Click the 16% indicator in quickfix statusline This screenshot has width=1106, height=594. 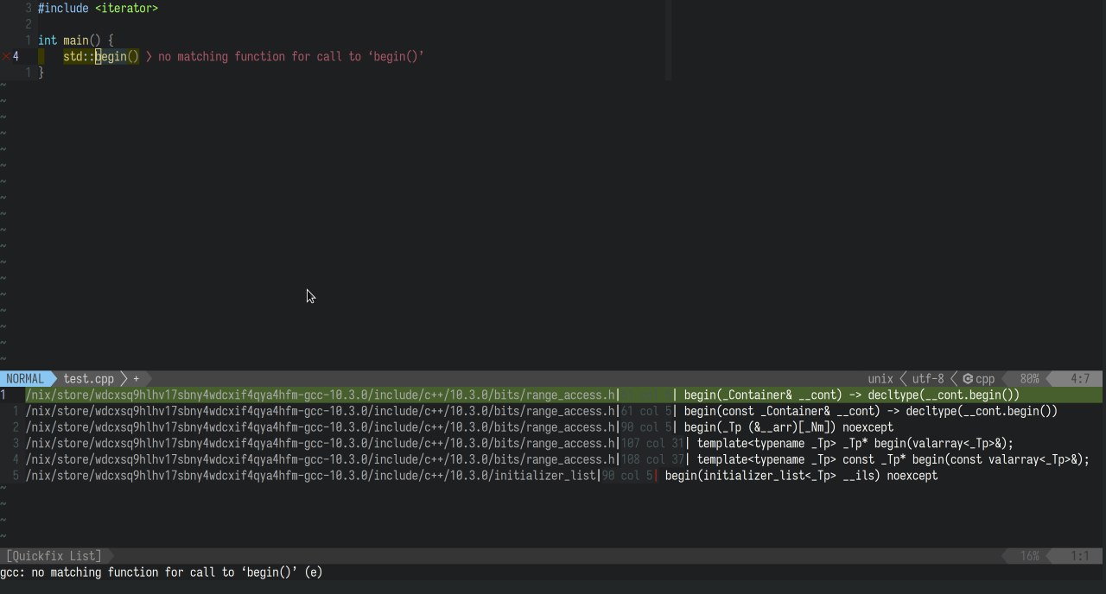(x=1029, y=556)
